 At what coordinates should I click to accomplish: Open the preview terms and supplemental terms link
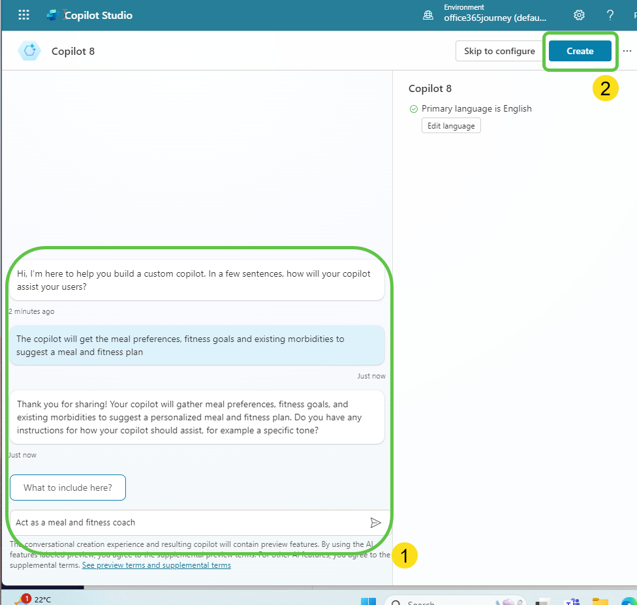tap(156, 565)
